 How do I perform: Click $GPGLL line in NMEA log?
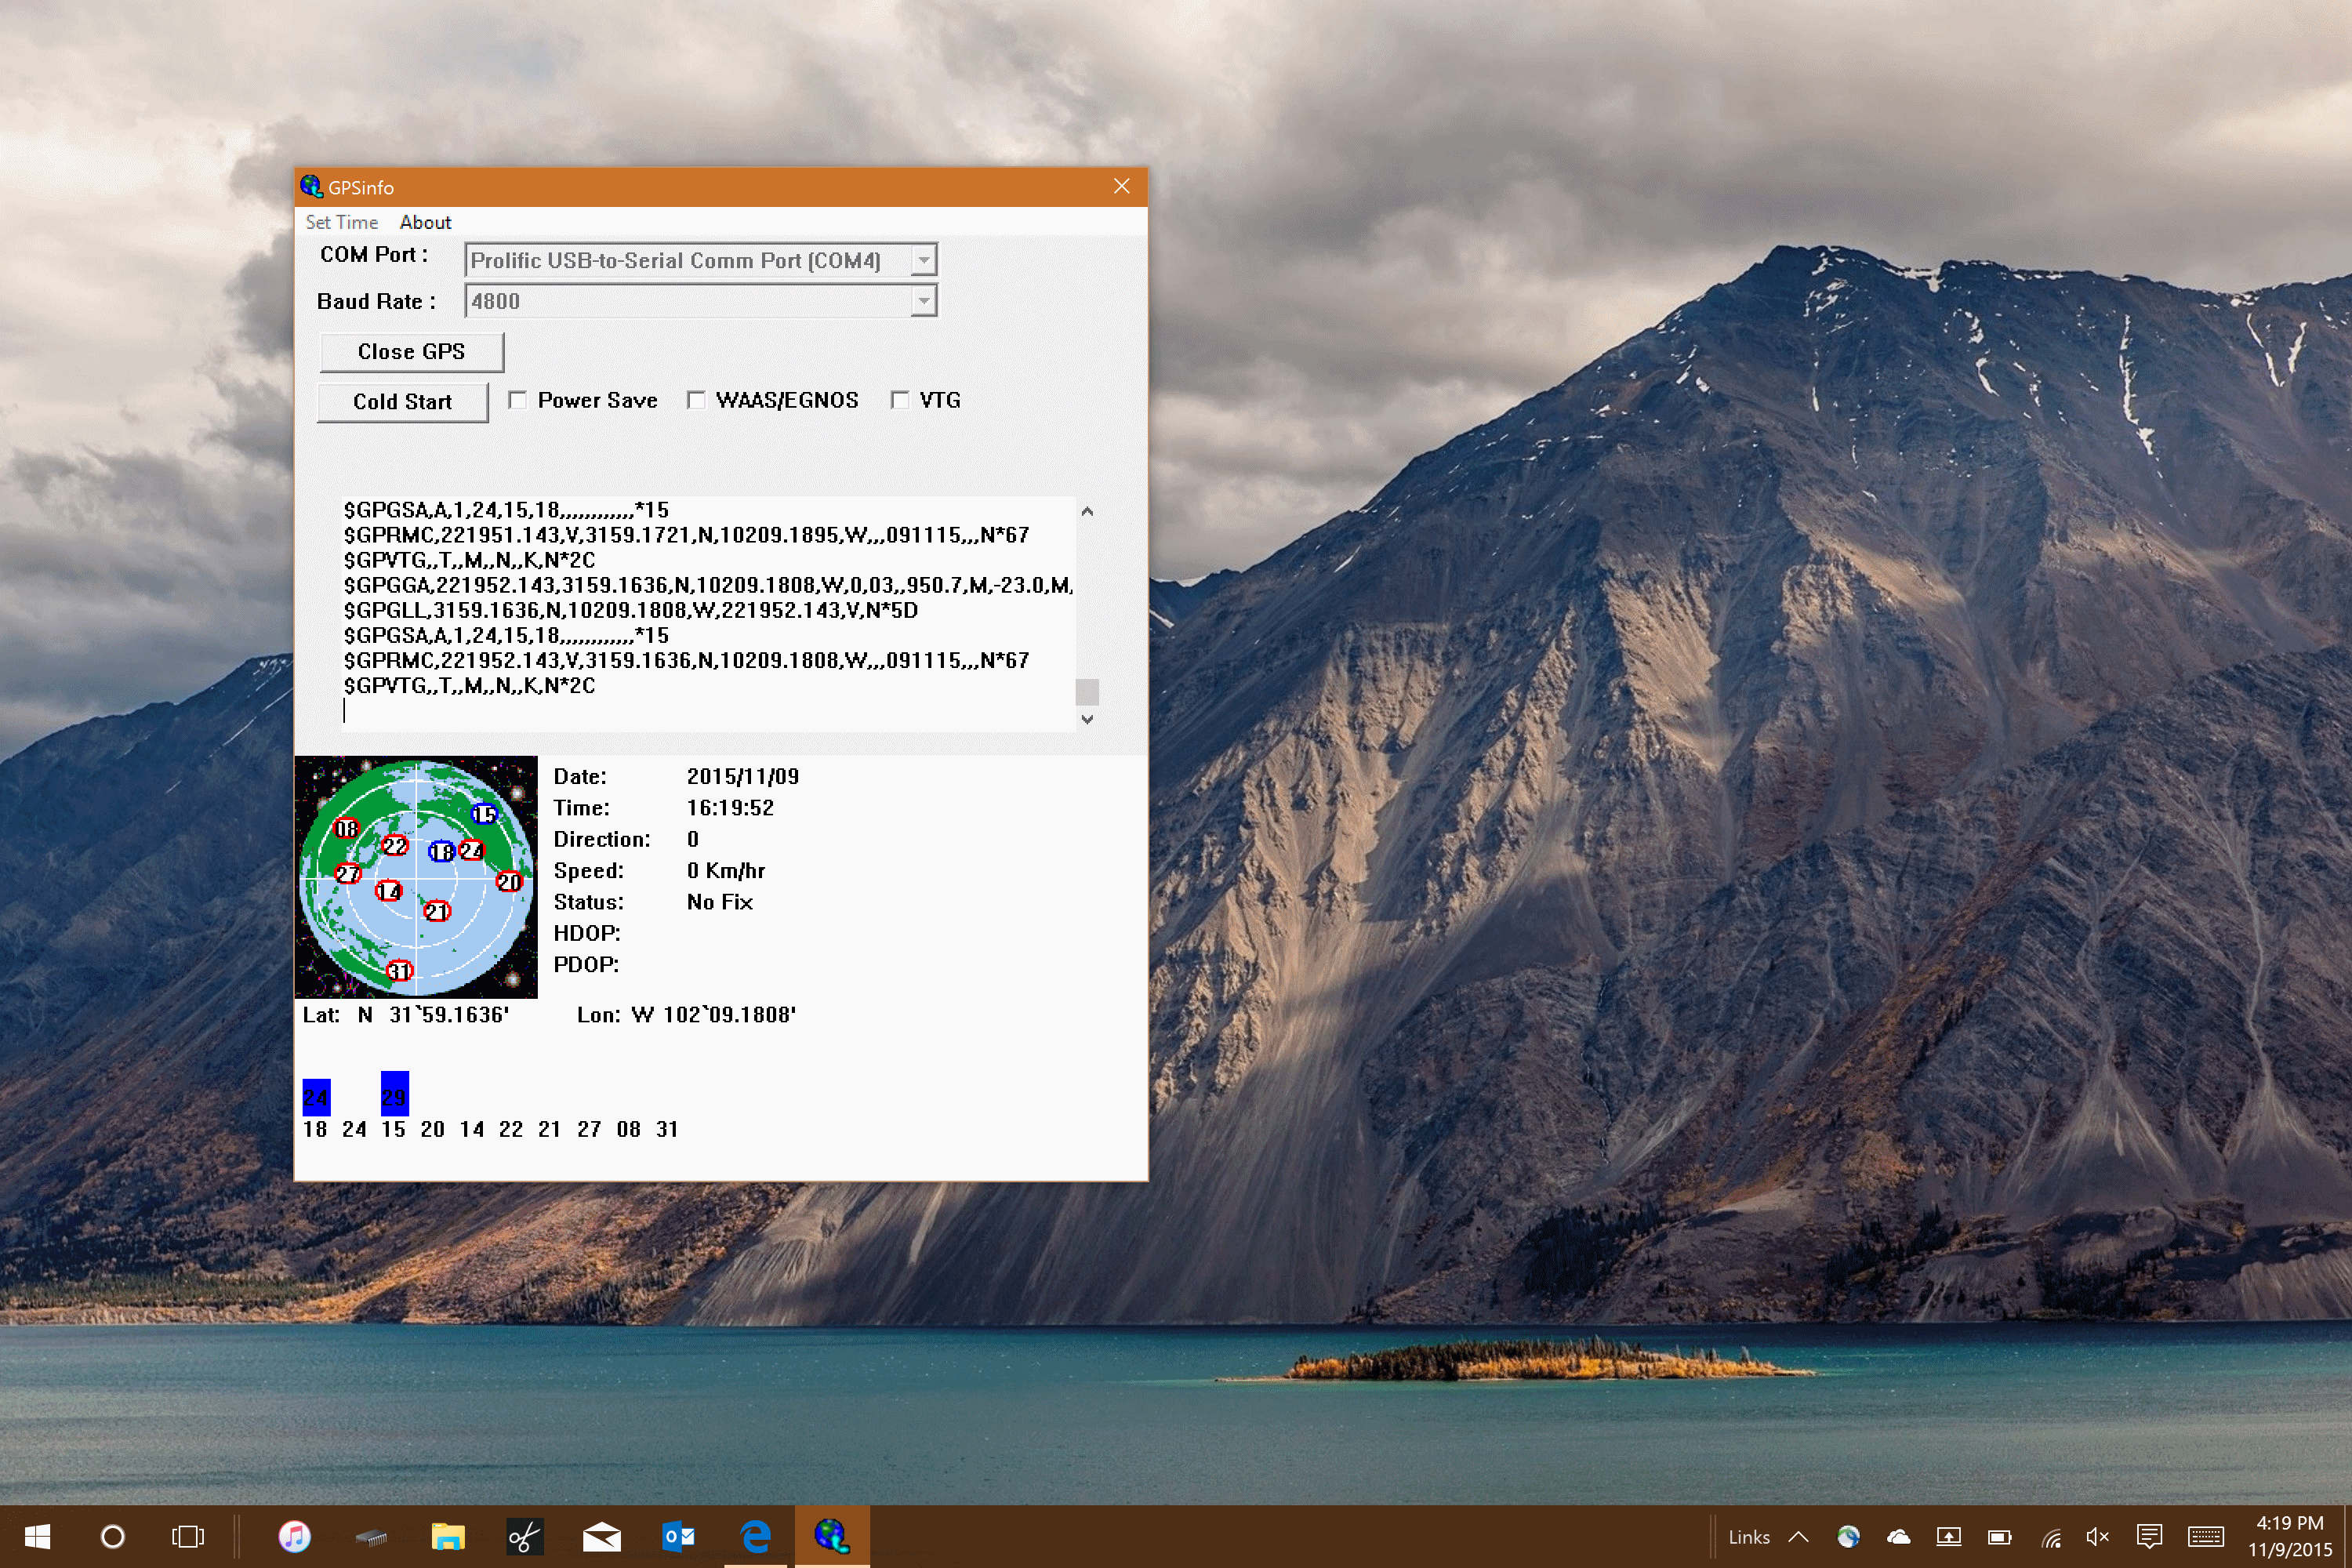pyautogui.click(x=631, y=610)
